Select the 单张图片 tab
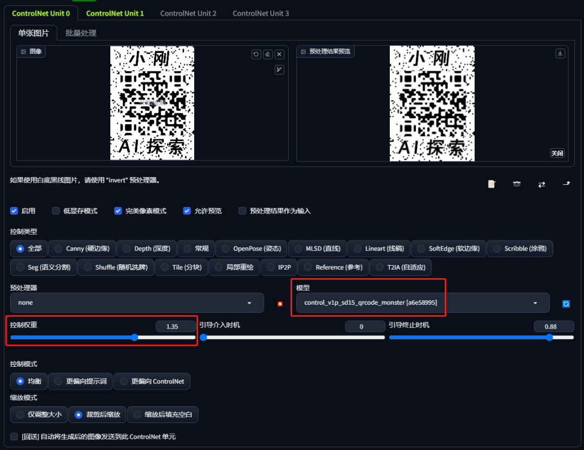584x450 pixels. coord(34,33)
